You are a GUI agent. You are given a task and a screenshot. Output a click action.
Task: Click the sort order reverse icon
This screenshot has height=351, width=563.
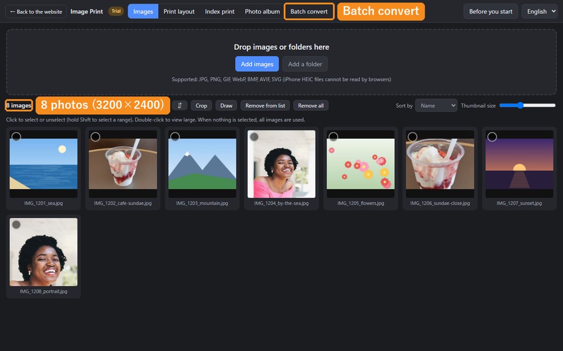pos(179,106)
